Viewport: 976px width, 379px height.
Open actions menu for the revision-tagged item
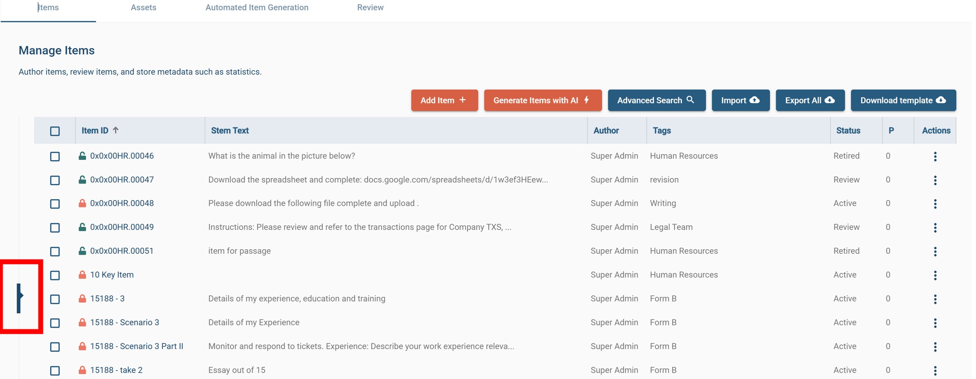935,180
